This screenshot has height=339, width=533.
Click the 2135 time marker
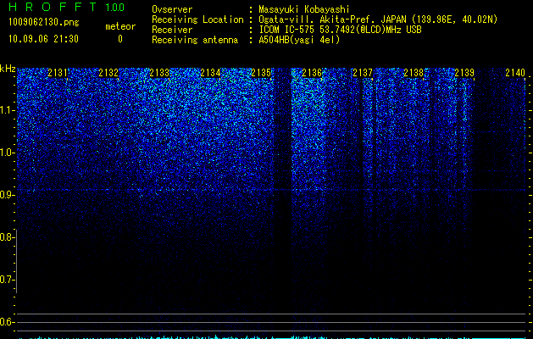pos(261,73)
